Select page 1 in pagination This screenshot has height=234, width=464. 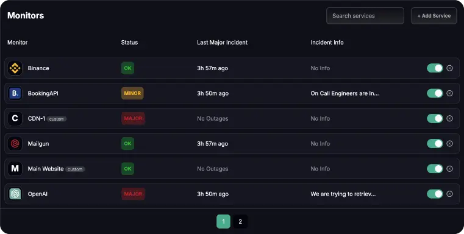point(223,221)
